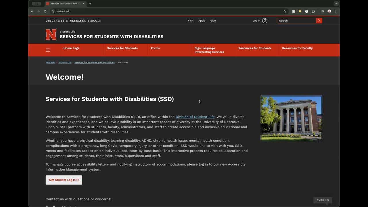The image size is (368, 207).
Task: Click Services for Students with Disabilities breadcrumb
Action: (x=95, y=62)
